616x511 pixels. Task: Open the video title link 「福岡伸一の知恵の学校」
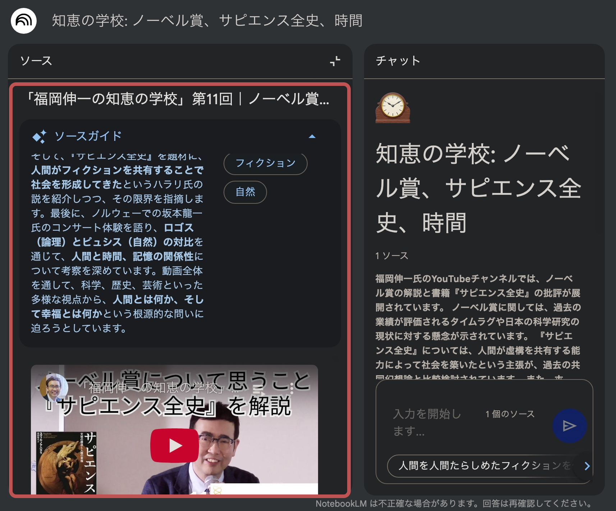[159, 388]
